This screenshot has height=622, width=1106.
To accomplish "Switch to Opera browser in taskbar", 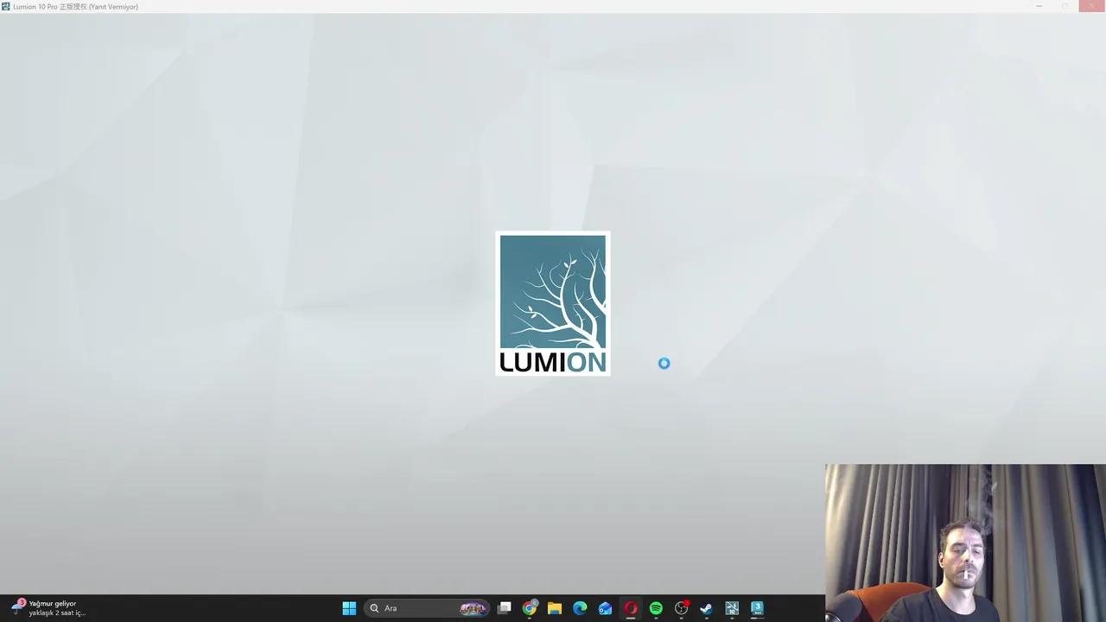I will click(x=631, y=608).
